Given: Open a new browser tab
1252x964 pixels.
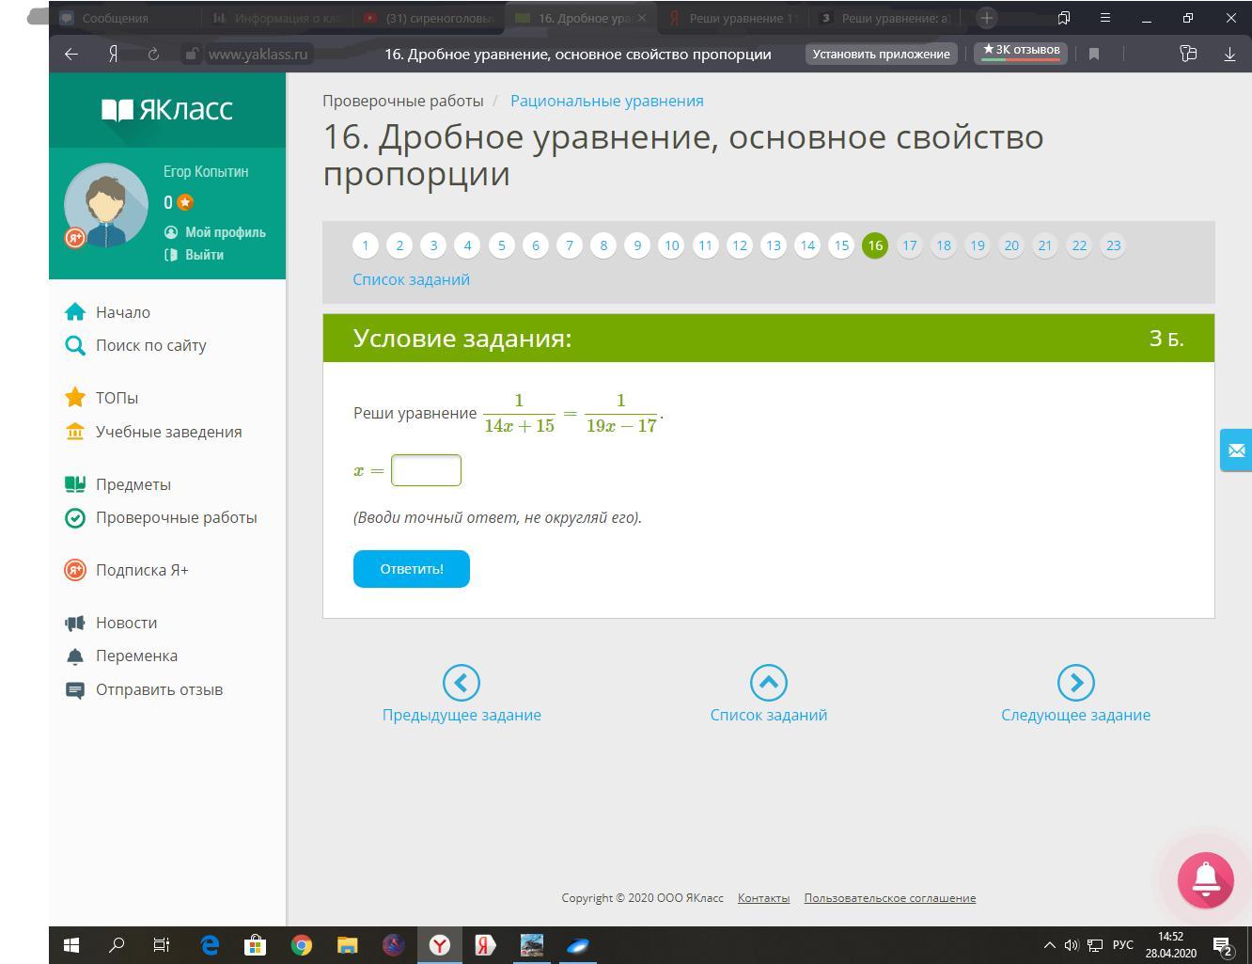Looking at the screenshot, I should [986, 18].
